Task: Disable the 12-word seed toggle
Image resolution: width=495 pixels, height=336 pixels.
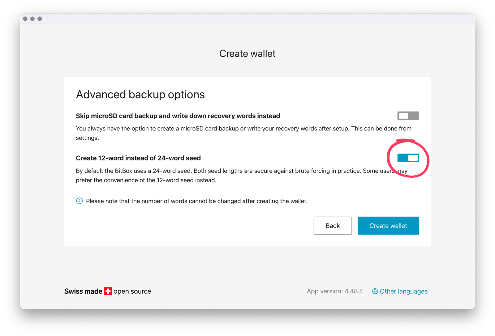Action: (x=408, y=158)
